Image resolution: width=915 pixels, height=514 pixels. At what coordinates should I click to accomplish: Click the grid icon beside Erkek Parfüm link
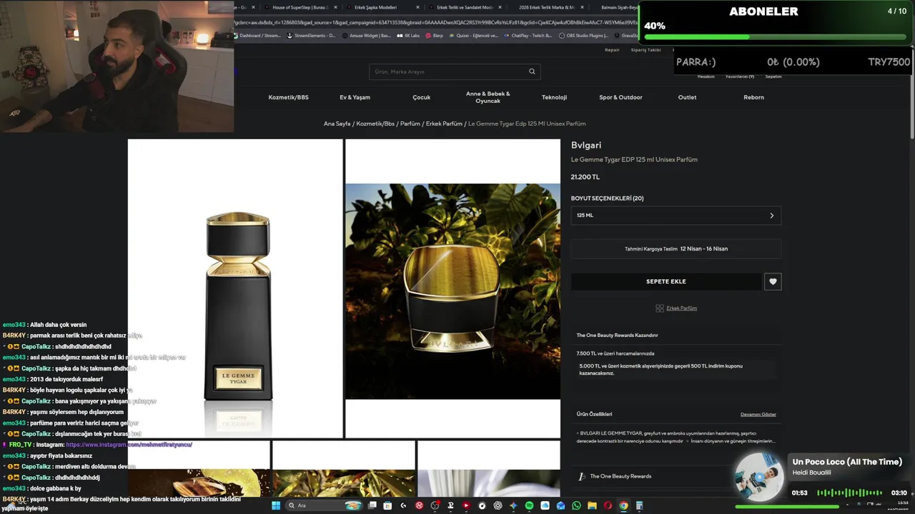(x=660, y=308)
